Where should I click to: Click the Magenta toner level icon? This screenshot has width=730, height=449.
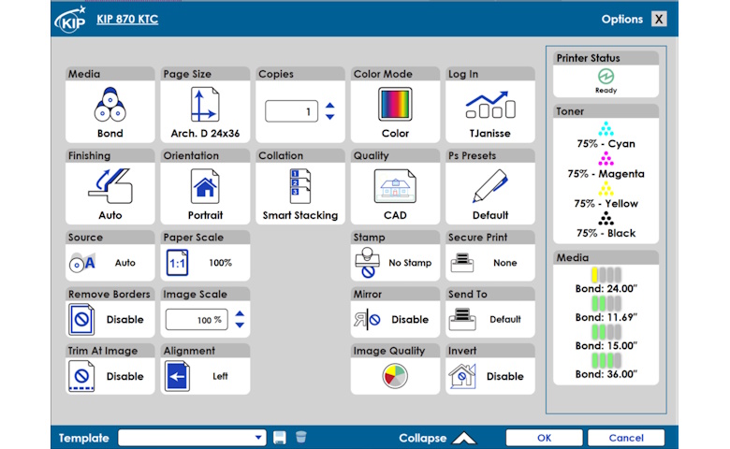[x=606, y=159]
